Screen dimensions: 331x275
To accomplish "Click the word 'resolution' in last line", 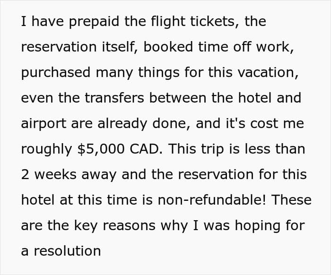I will (x=67, y=251).
